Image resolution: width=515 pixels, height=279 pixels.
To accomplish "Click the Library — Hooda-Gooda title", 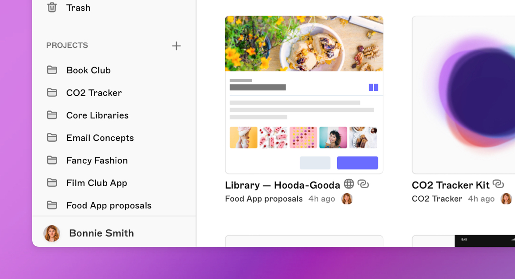I will coord(282,185).
